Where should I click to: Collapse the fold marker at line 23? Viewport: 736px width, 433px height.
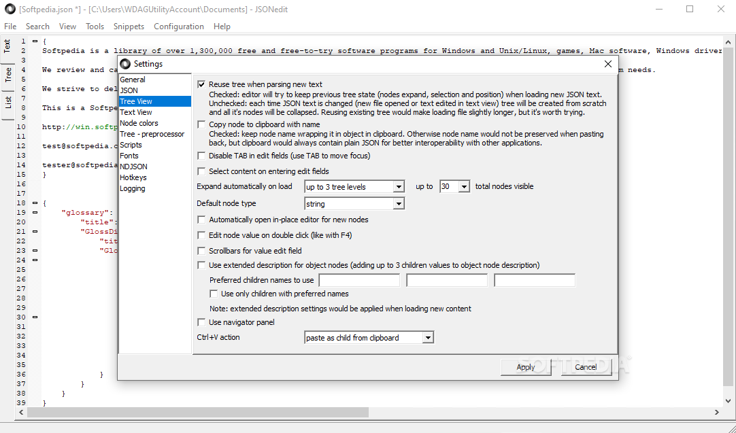tap(35, 251)
